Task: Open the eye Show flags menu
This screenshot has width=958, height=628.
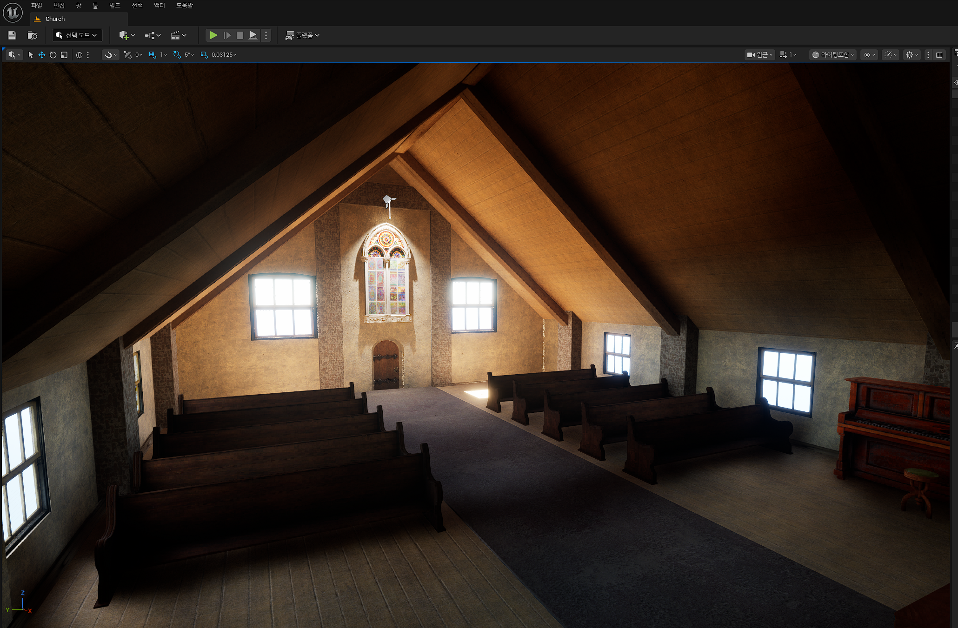Action: pos(869,55)
